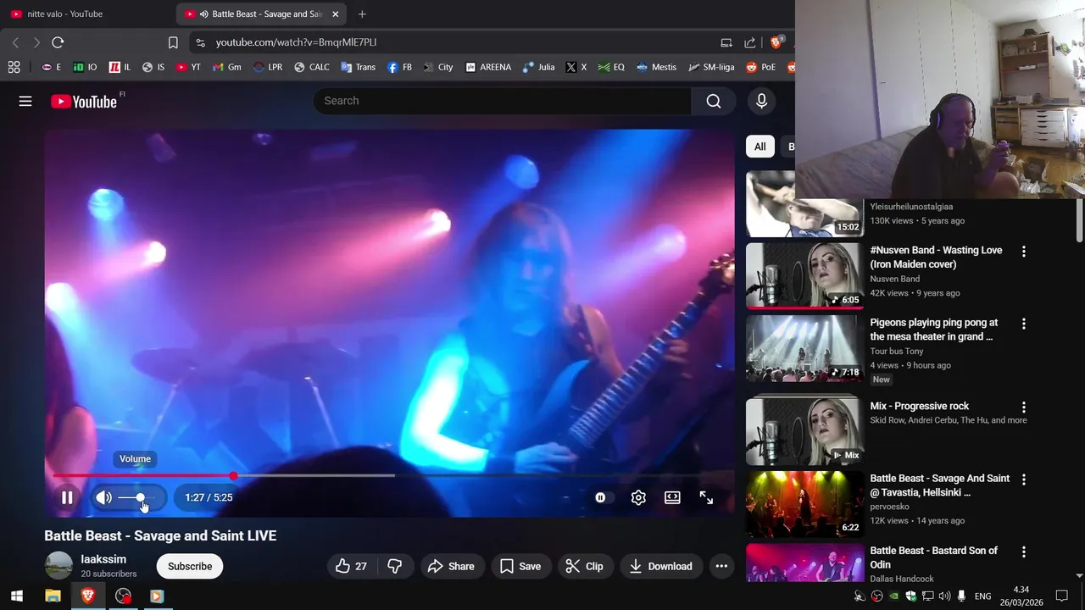1085x610 pixels.
Task: Click the Download button
Action: tap(661, 566)
